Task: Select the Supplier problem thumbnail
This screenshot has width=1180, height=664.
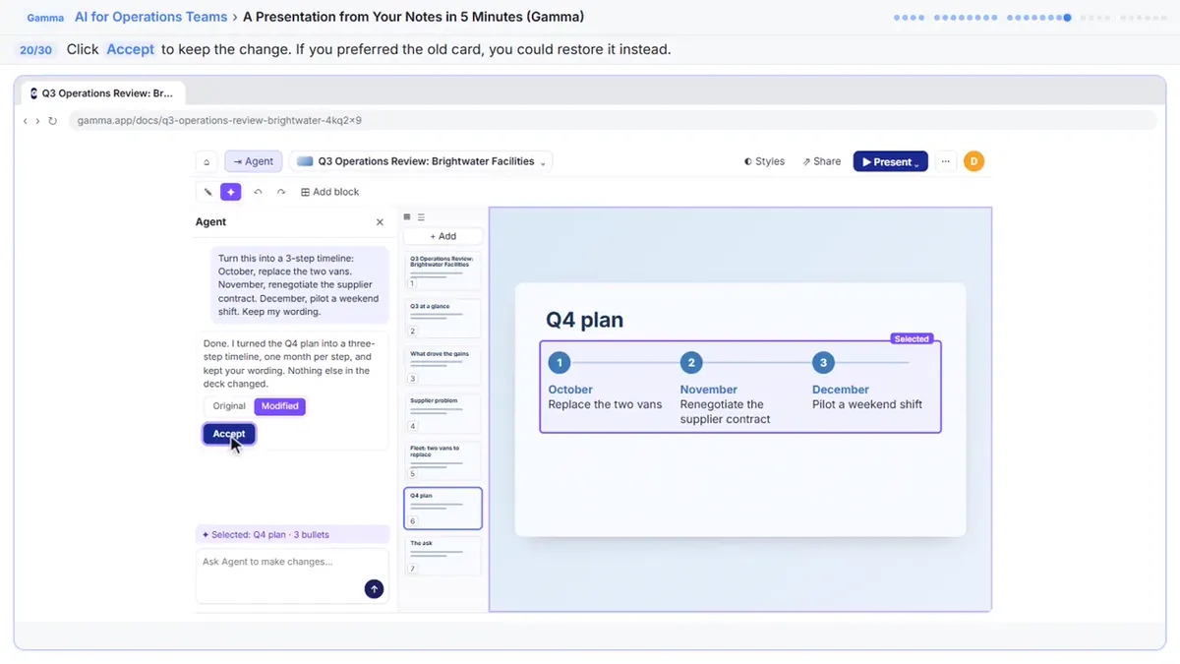Action: coord(442,412)
